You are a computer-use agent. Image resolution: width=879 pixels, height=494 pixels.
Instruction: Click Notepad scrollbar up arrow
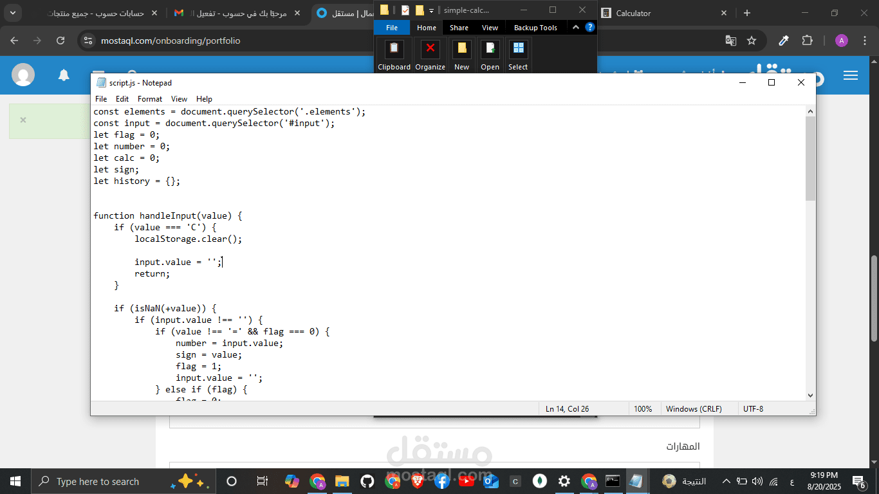(810, 111)
